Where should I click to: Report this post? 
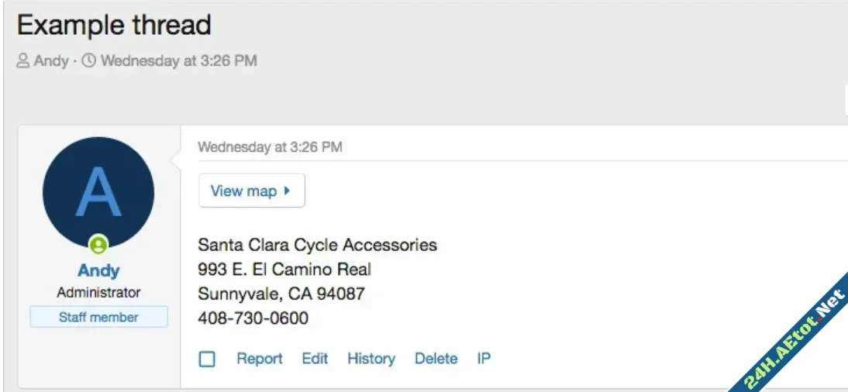coord(260,359)
